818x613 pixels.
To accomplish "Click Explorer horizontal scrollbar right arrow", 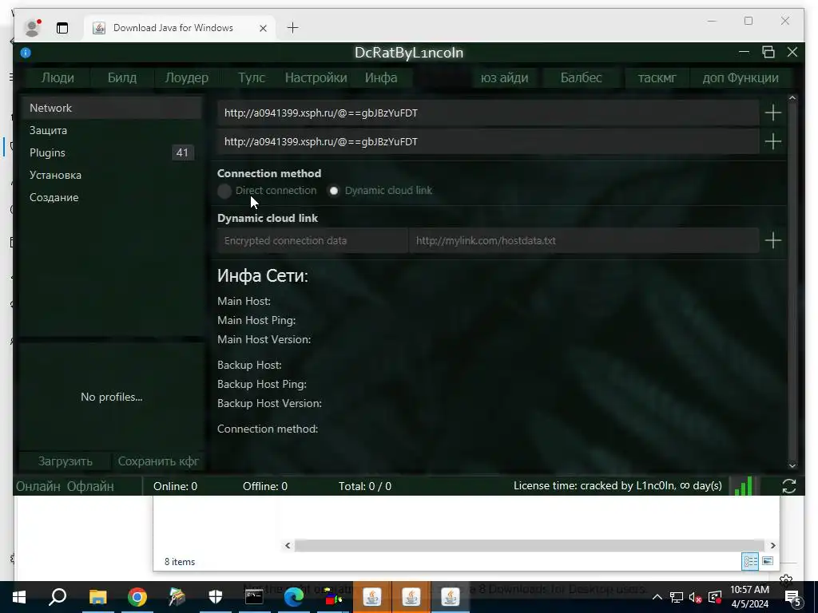I will click(772, 545).
